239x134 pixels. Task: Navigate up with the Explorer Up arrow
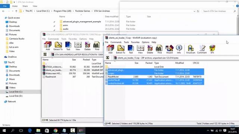pos(16,11)
